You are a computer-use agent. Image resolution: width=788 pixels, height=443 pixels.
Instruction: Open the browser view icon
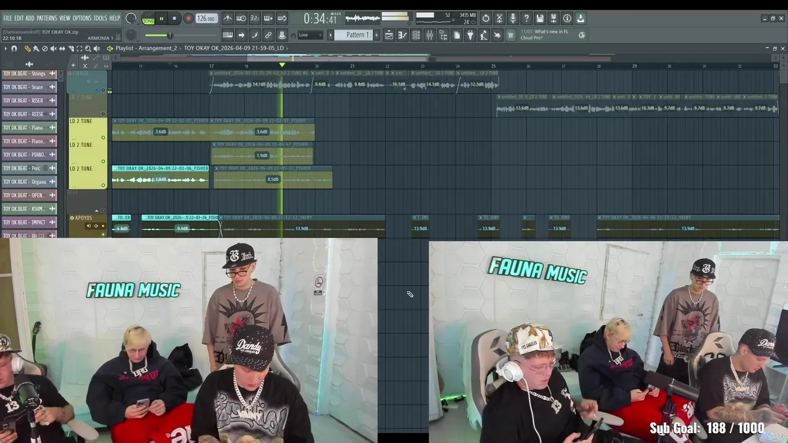click(x=443, y=35)
